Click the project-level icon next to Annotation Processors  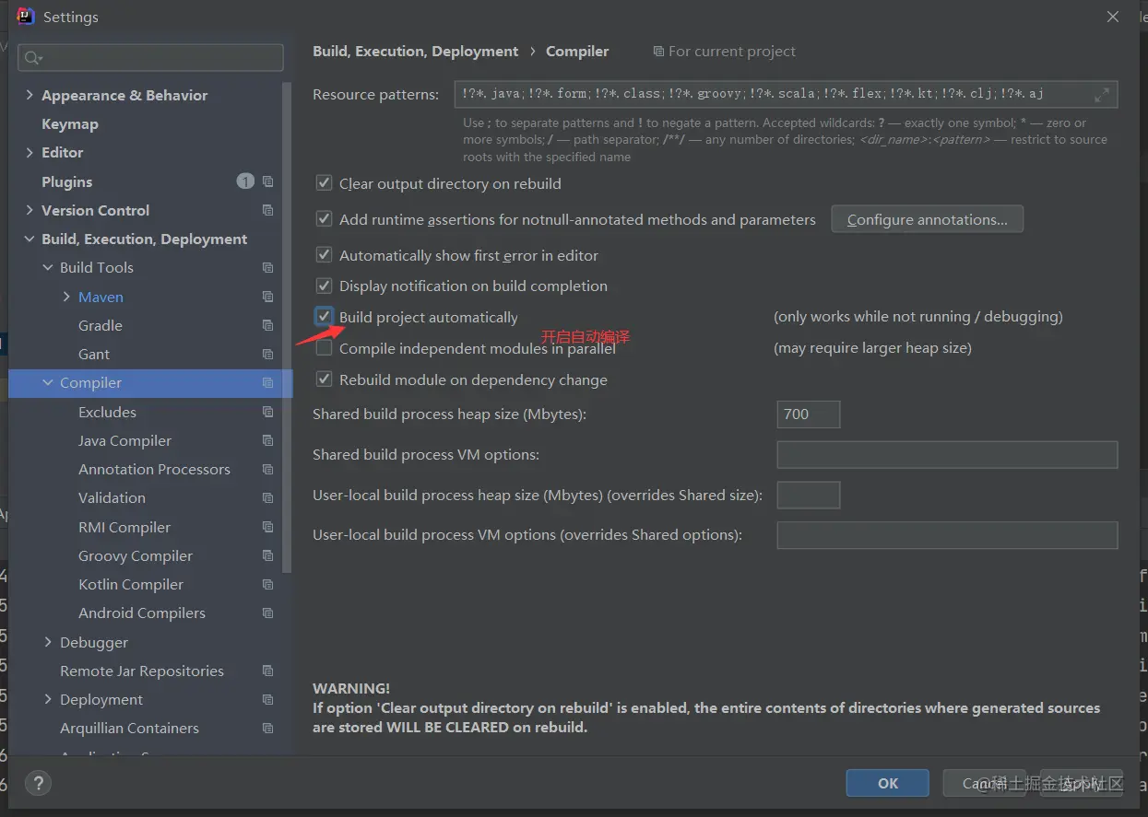coord(267,469)
